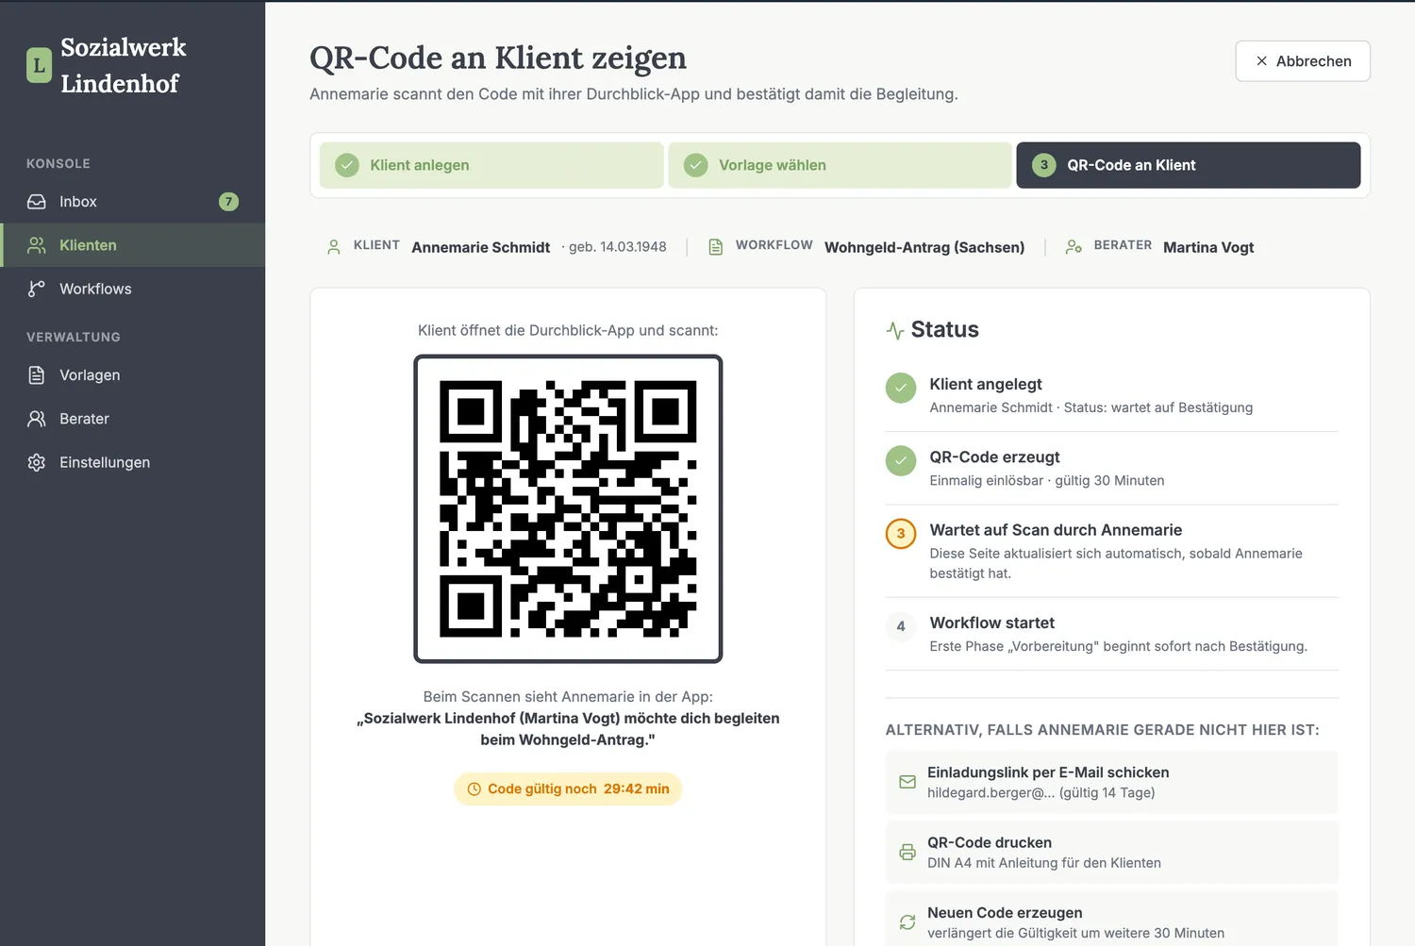Viewport: 1415px width, 946px height.
Task: Click the QR-Code erzeugt status title
Action: [x=994, y=456]
